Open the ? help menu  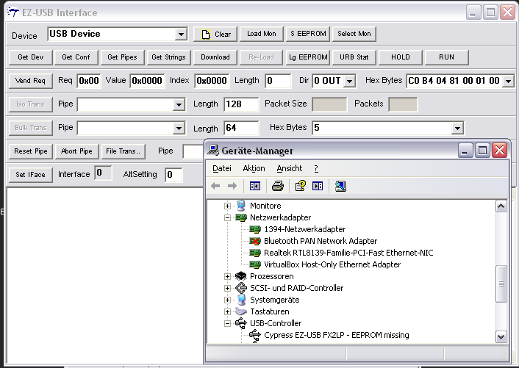tap(316, 169)
